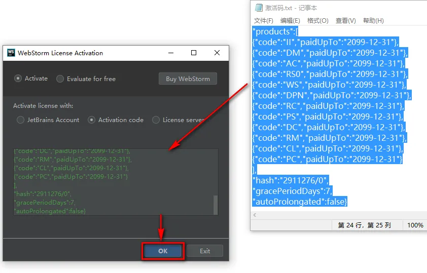This screenshot has height=273, width=427.
Task: Minimize the WebStorm License Activation dialog
Action: 171,53
